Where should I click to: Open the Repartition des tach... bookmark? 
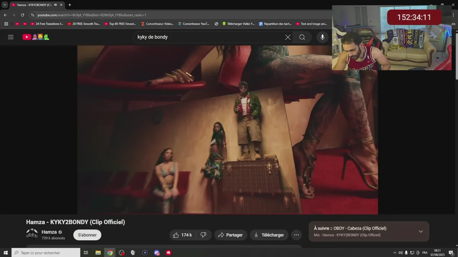click(x=275, y=24)
